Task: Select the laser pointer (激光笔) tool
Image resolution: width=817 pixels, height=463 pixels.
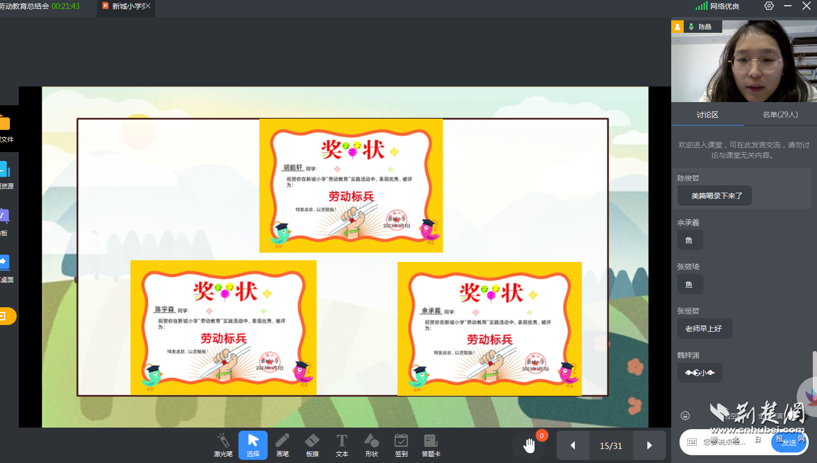Action: (223, 445)
